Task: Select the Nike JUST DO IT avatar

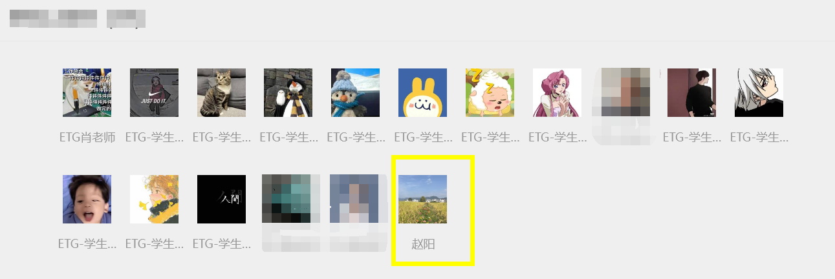Action: (154, 92)
